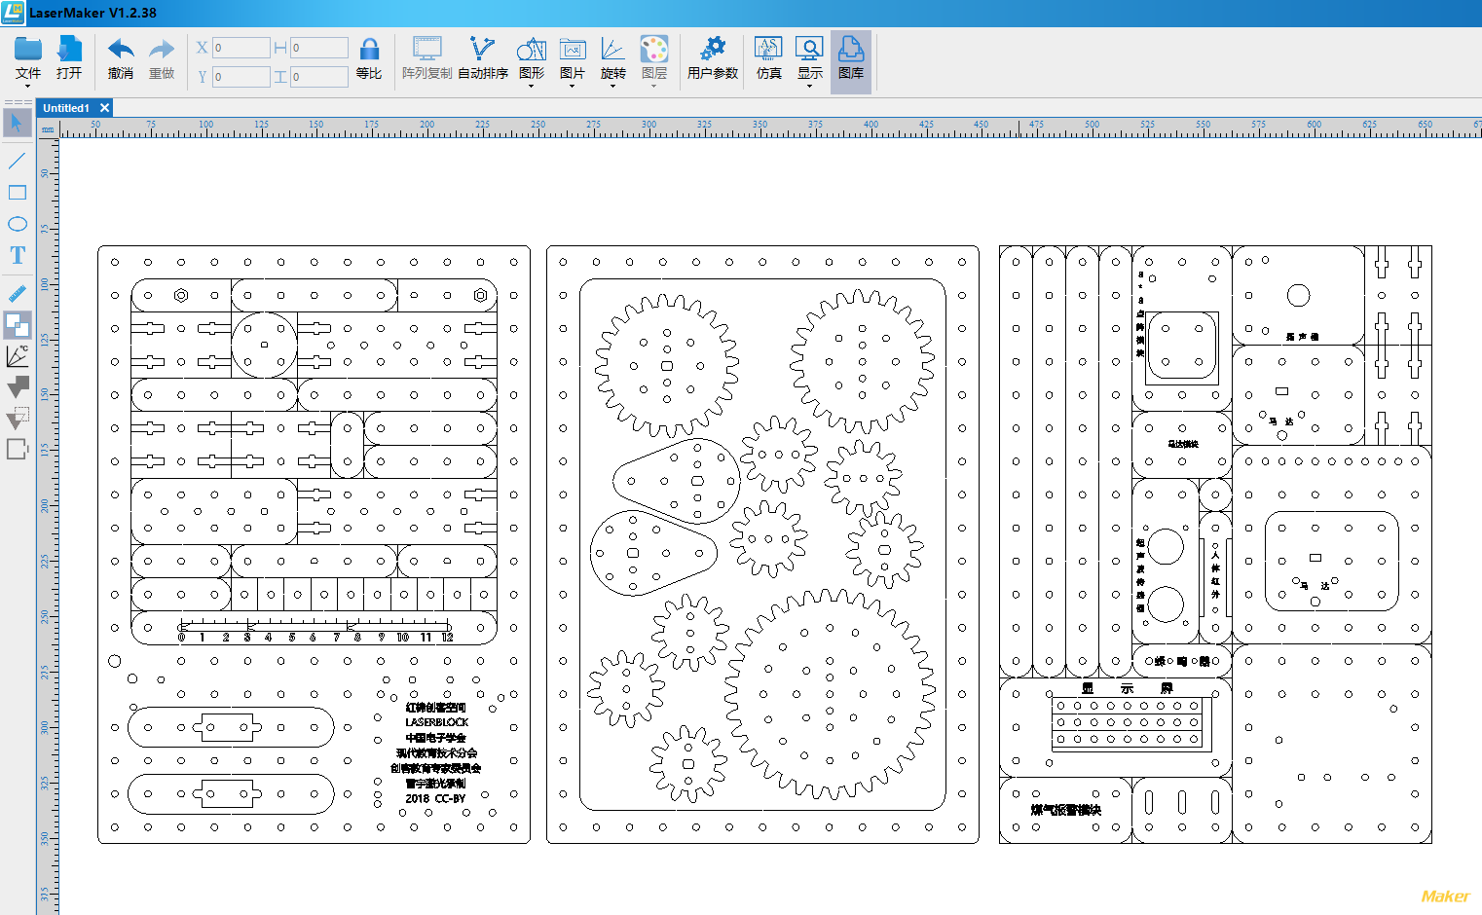The height and width of the screenshot is (915, 1482).
Task: Click Auto Sort (自动排序) icon
Action: 482,58
